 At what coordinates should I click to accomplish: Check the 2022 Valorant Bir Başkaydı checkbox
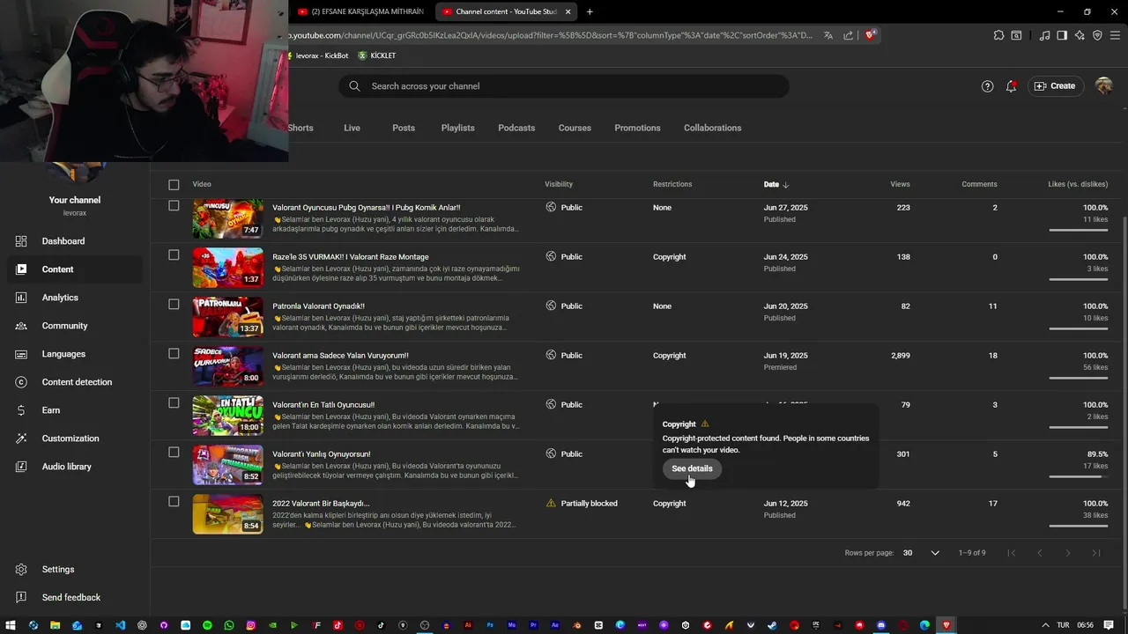(174, 502)
